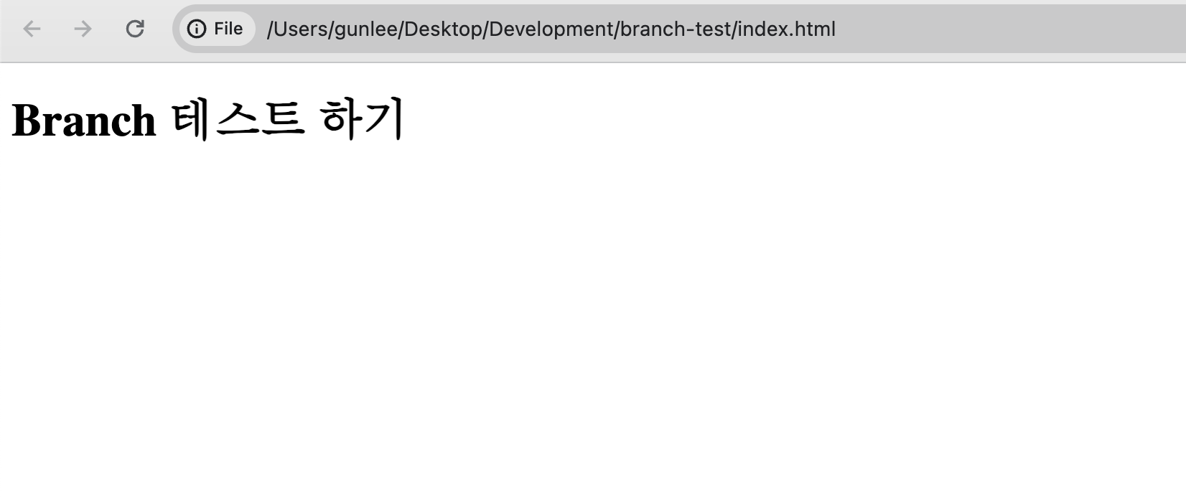Click the Korean word 하기 in heading
This screenshot has width=1186, height=498.
(363, 119)
